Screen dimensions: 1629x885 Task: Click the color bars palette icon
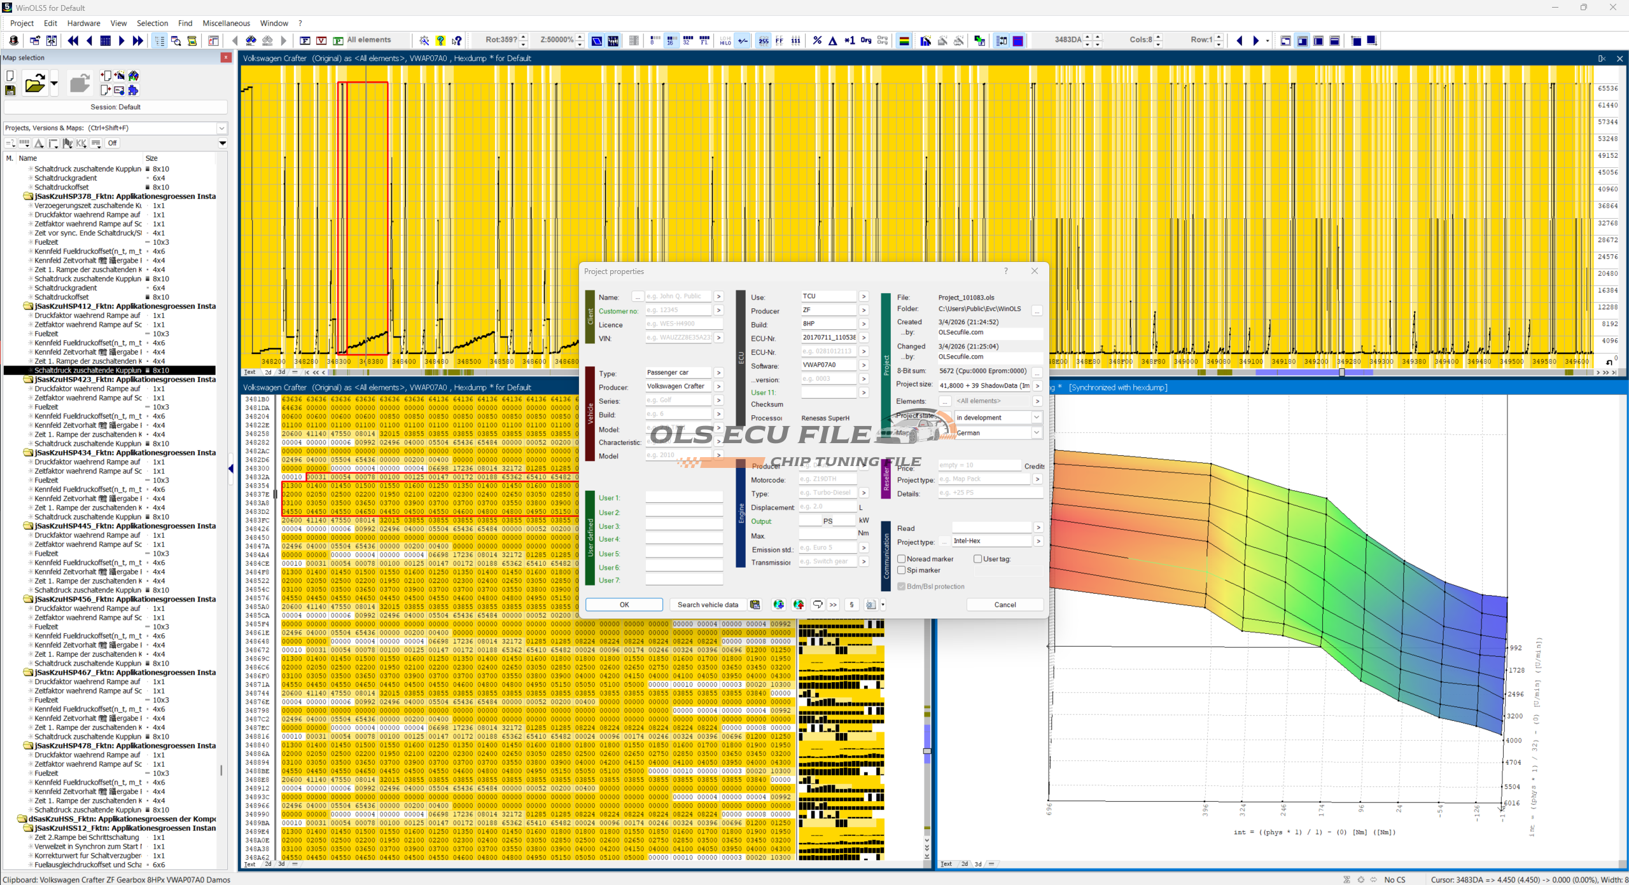coord(904,41)
